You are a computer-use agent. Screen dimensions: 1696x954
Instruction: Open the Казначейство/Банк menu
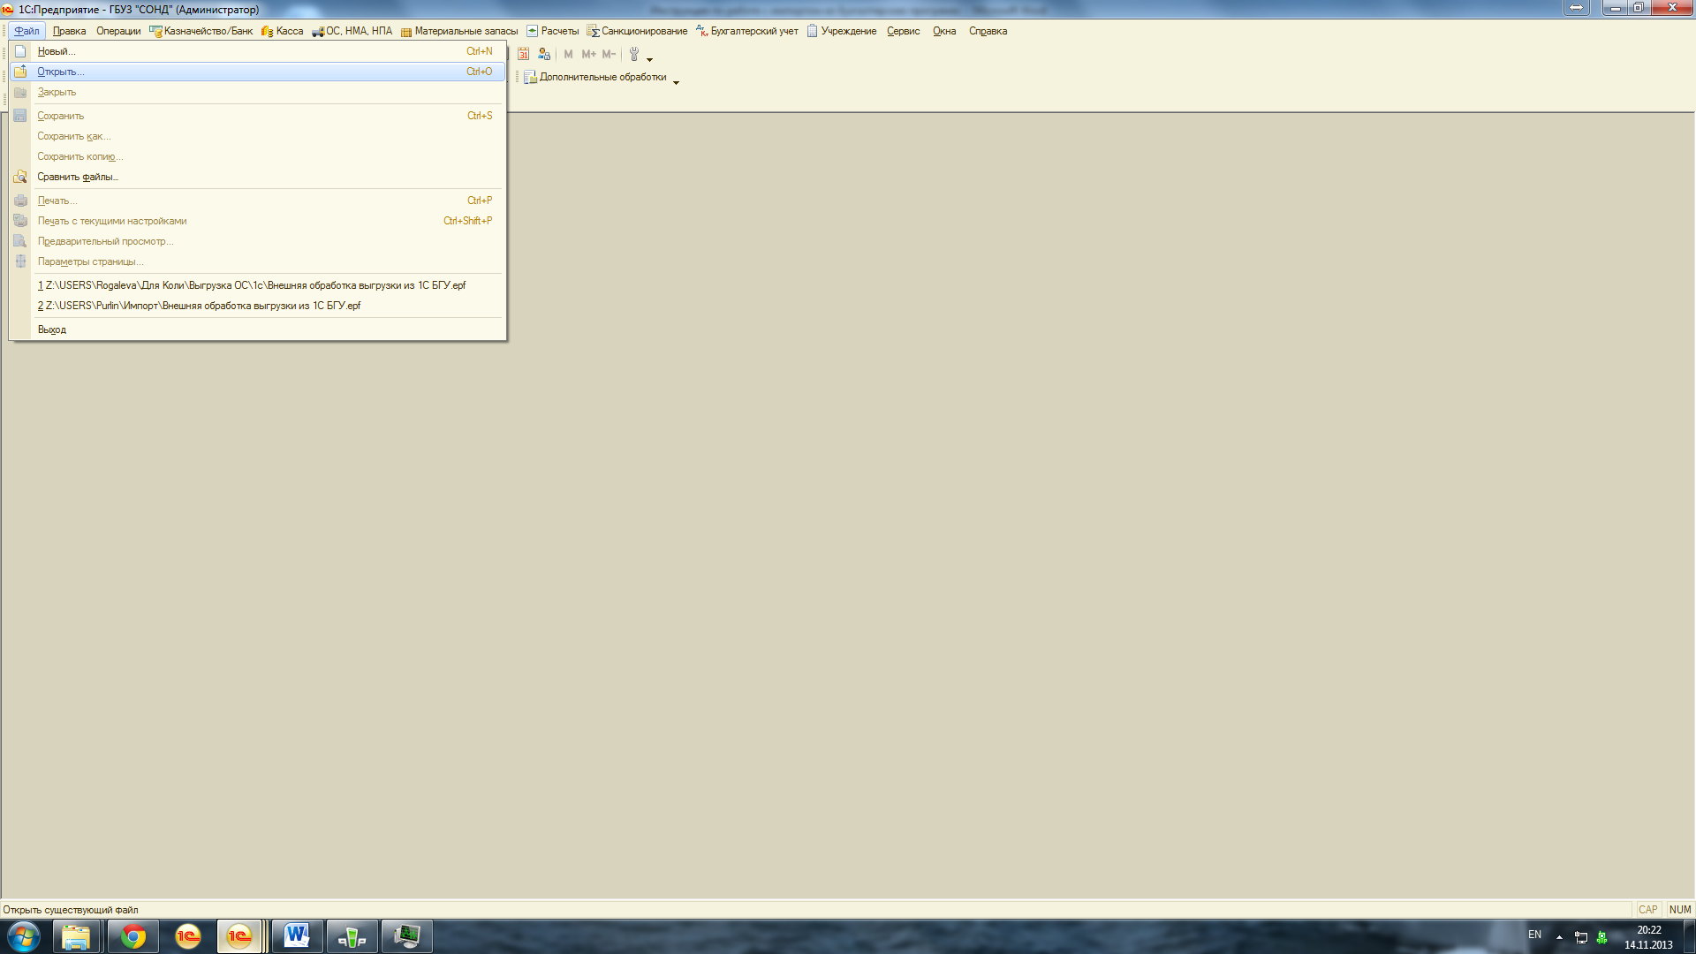click(208, 31)
